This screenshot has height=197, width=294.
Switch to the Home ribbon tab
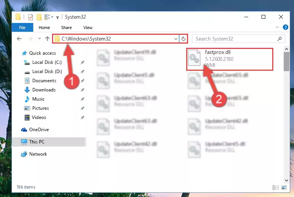44,28
